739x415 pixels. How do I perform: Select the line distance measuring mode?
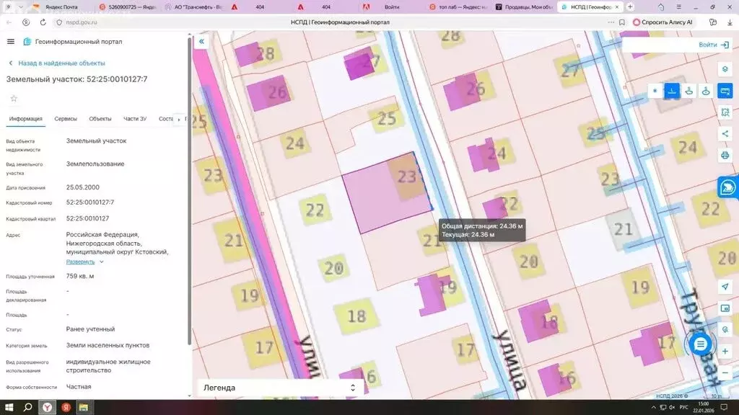click(672, 91)
